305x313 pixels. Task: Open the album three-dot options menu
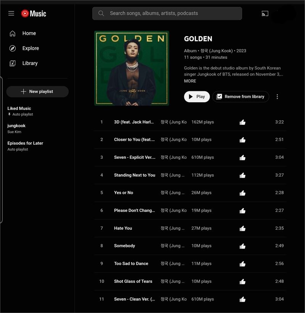277,97
